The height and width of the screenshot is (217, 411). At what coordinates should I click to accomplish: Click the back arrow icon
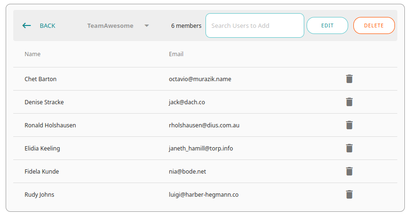pyautogui.click(x=27, y=25)
